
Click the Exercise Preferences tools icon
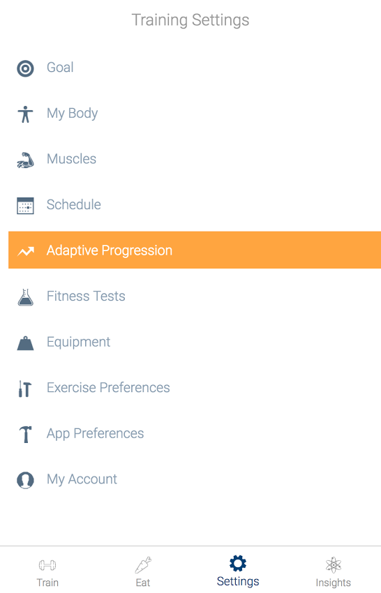25,389
